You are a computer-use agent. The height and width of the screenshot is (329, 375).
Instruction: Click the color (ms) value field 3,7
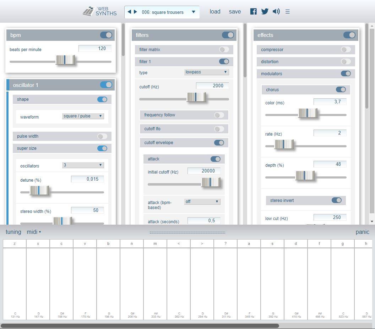(x=330, y=102)
